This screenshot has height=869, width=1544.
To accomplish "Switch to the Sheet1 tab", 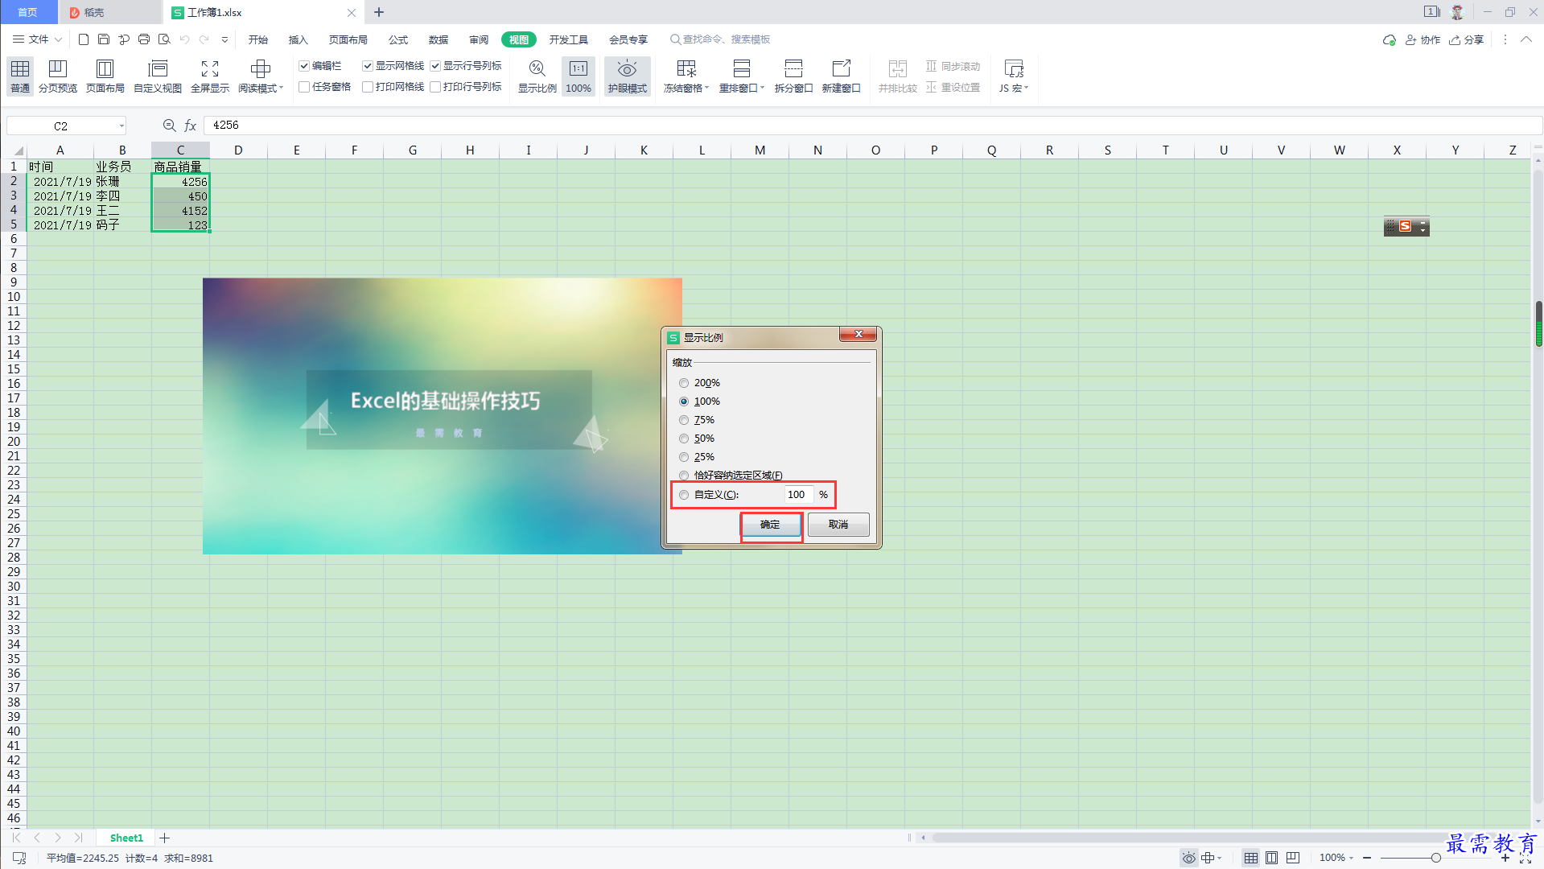I will (126, 838).
